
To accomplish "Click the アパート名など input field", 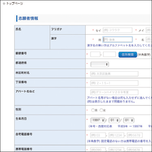I will [x=114, y=92].
